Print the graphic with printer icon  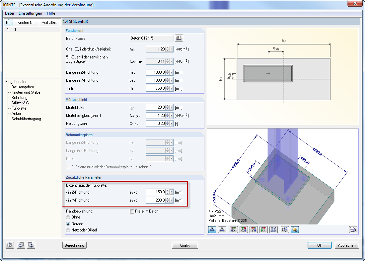coord(353,230)
